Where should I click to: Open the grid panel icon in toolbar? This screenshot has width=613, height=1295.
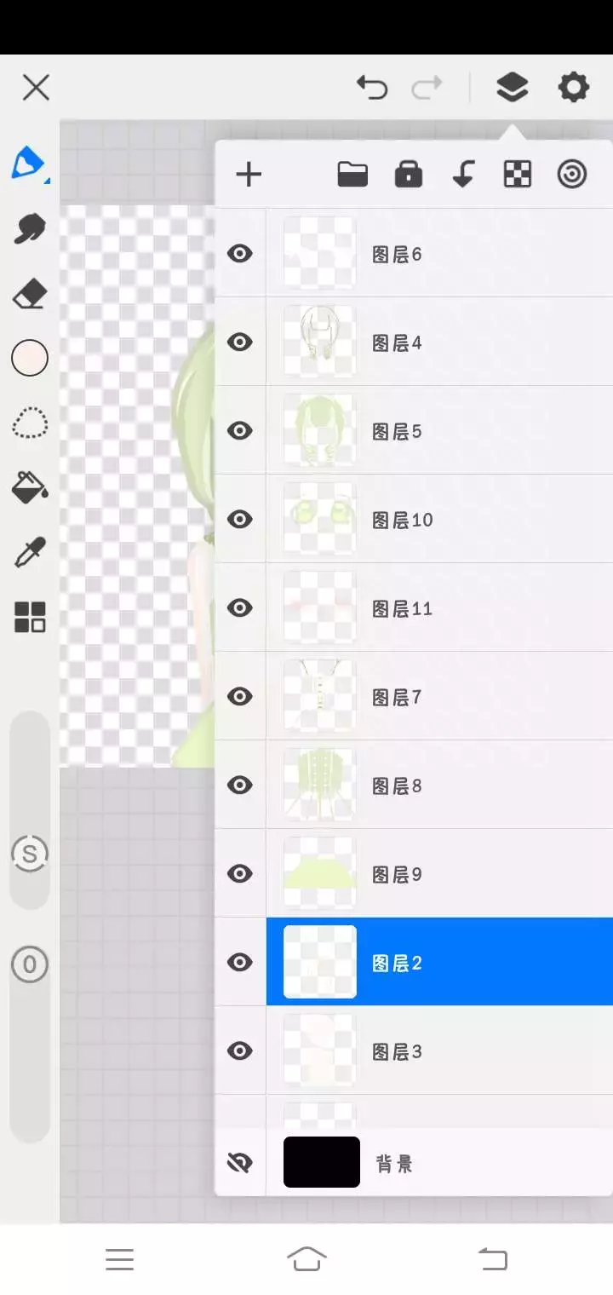click(x=30, y=617)
